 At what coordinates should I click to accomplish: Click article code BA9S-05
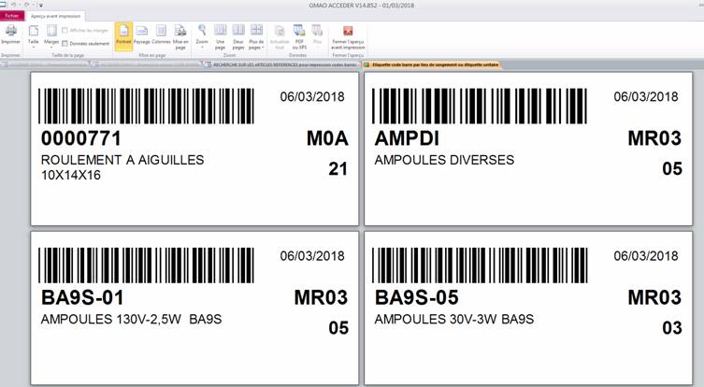coord(417,297)
